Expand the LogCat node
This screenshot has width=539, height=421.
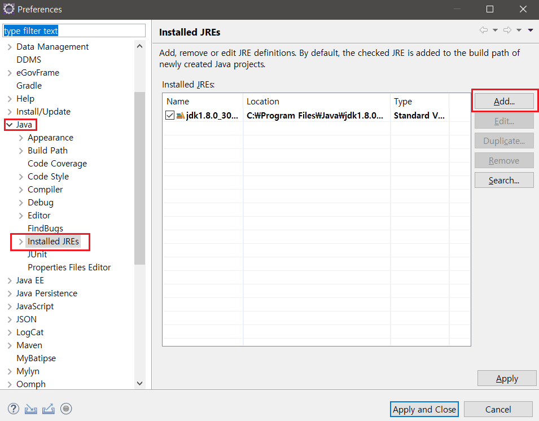coord(10,332)
